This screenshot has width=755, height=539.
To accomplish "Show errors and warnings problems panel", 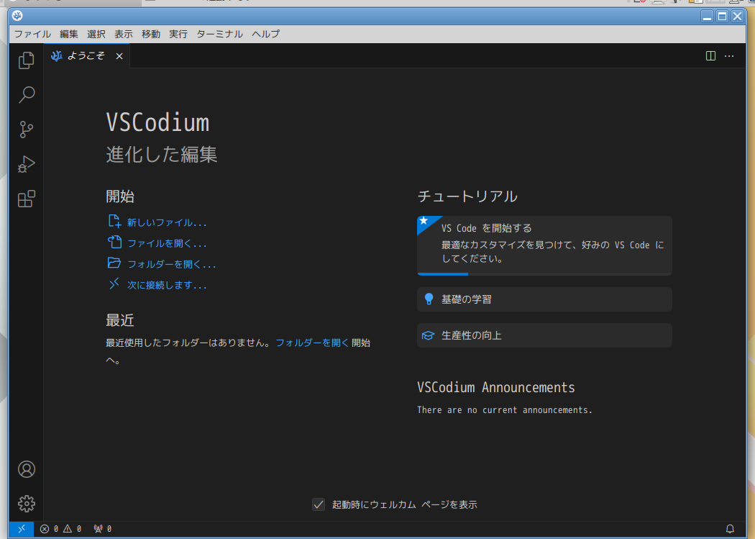I will point(60,529).
